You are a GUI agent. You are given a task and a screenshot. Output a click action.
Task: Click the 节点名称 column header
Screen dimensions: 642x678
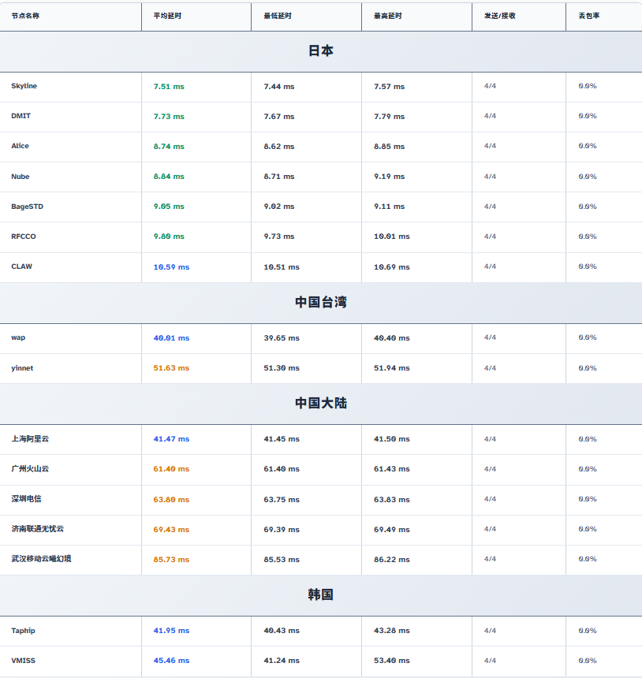[x=25, y=16]
